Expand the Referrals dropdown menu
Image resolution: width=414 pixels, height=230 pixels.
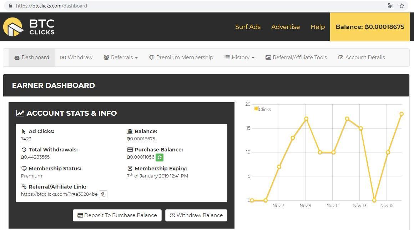[x=121, y=57]
